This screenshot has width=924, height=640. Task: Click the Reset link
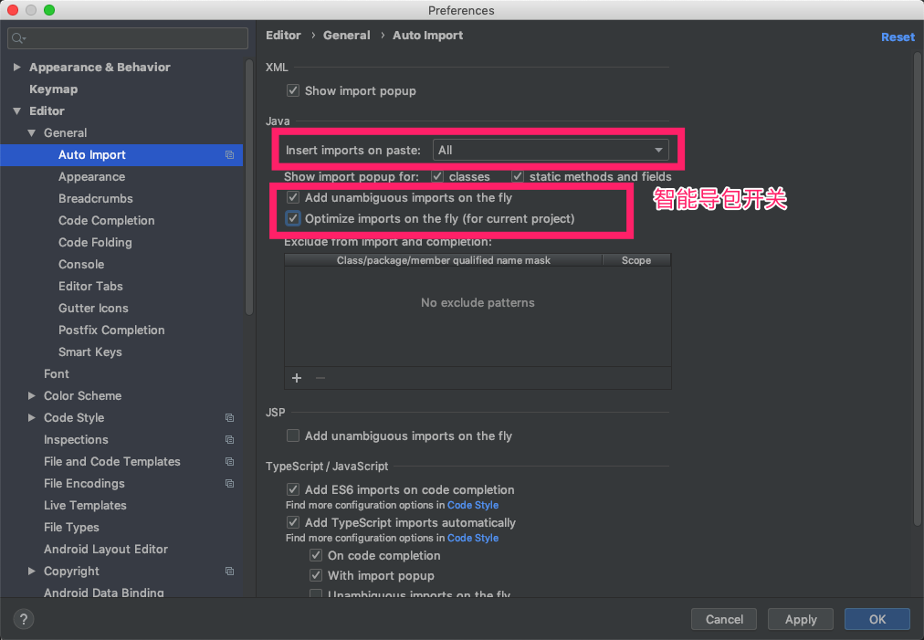click(898, 37)
